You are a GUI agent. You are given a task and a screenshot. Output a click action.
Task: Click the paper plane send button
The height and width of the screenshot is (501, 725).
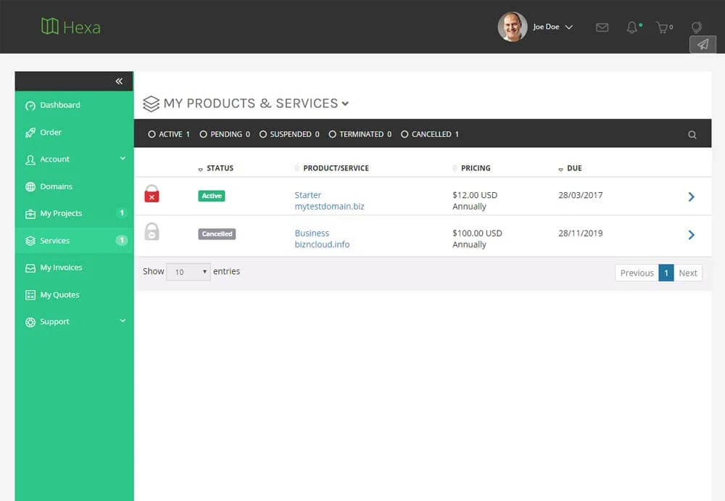[x=703, y=44]
